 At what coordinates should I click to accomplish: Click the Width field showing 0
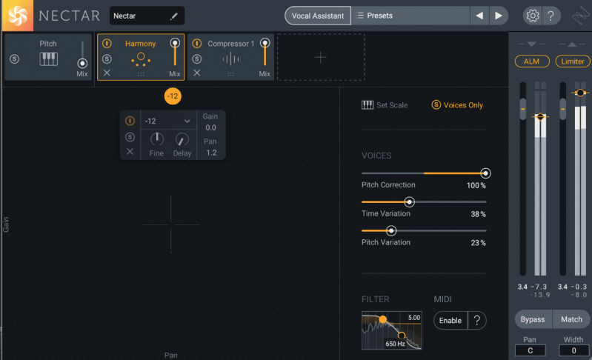[574, 350]
